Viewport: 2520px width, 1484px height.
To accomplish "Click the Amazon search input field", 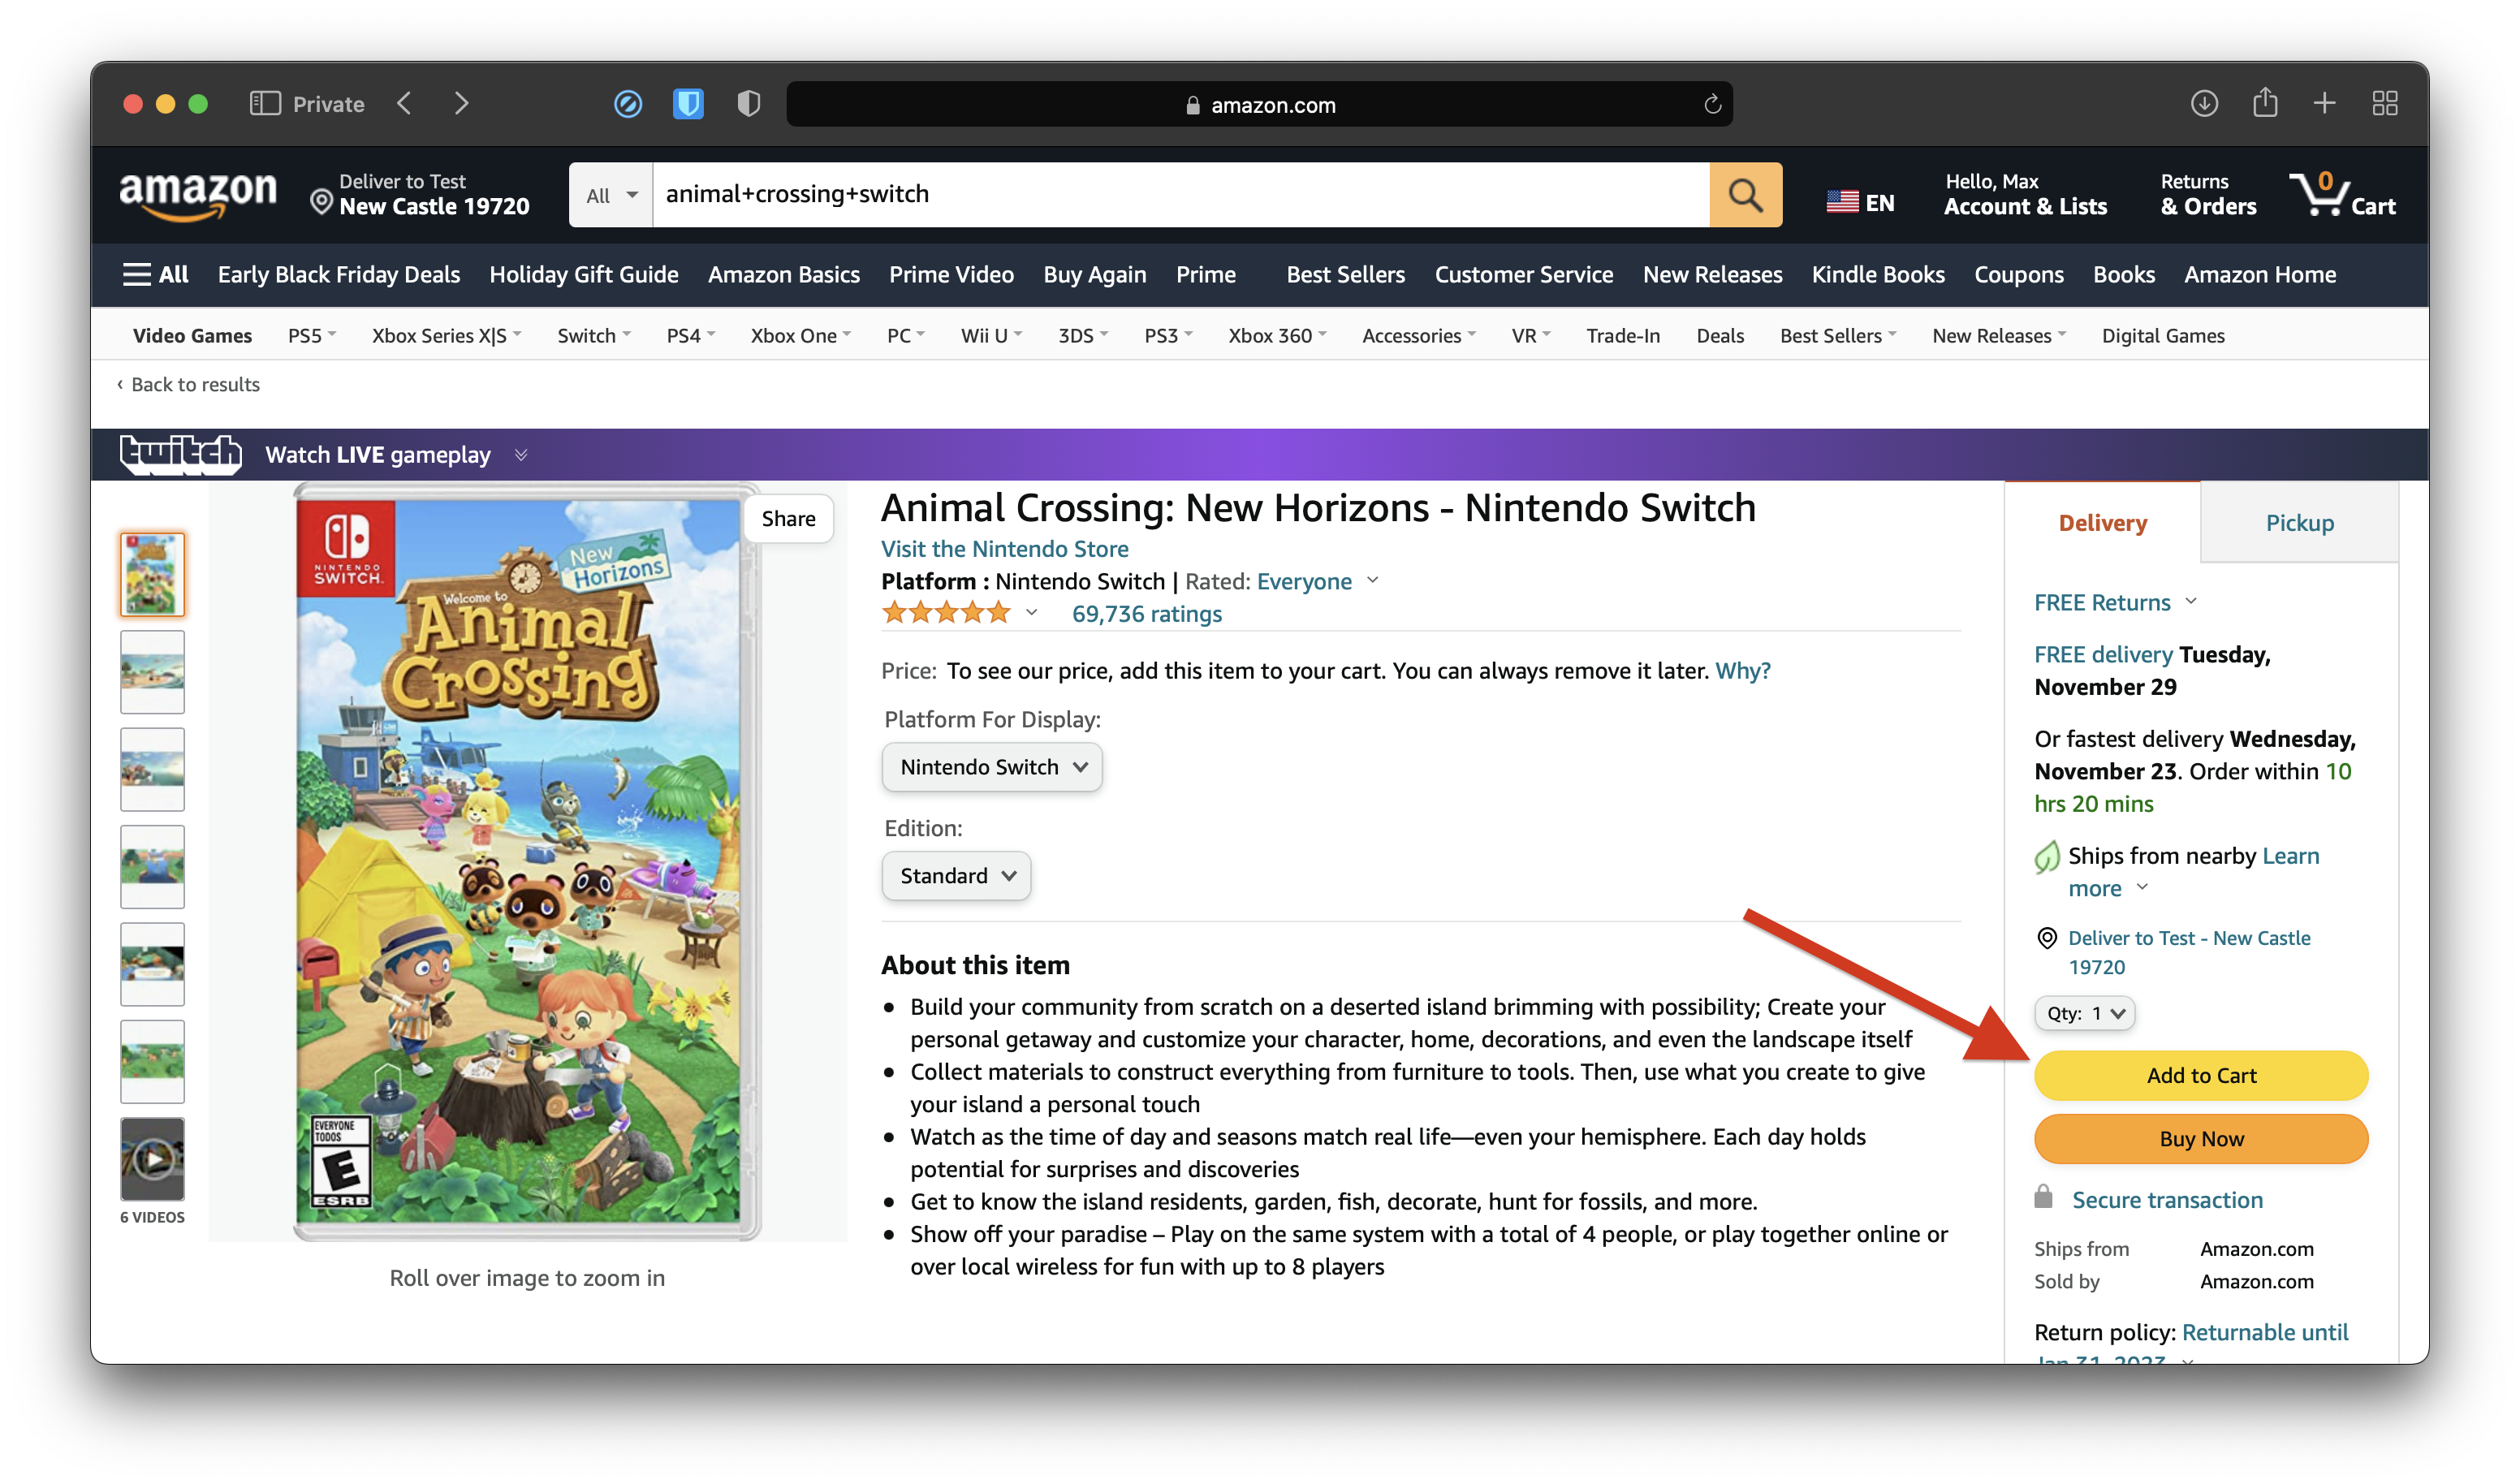I will (1180, 194).
